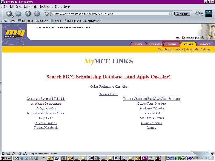This screenshot has height=161, width=215.
Task: Open the Distance Learning link
Action: (x=46, y=123)
